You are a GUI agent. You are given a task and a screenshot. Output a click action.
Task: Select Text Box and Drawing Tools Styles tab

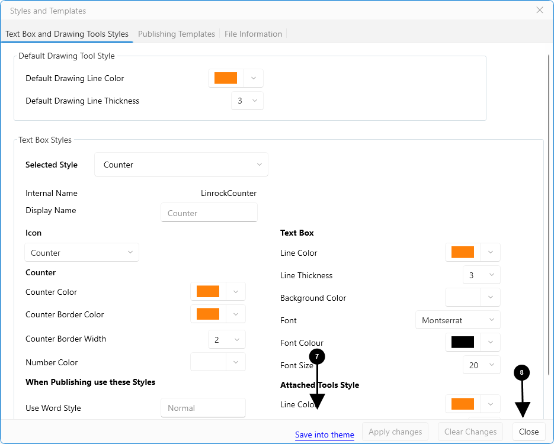tap(67, 34)
